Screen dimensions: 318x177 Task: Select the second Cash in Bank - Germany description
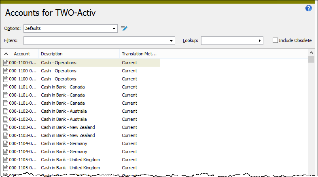coord(64,152)
